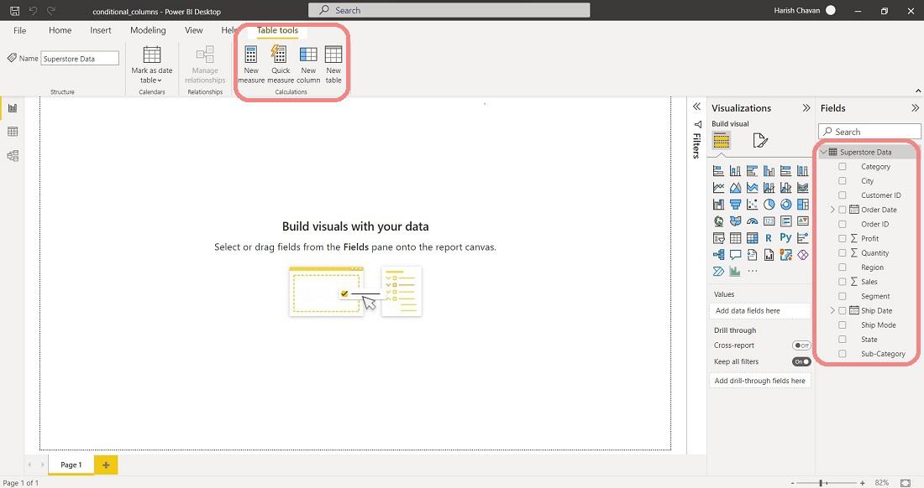Check the Customer ID field checkbox

pyautogui.click(x=842, y=195)
